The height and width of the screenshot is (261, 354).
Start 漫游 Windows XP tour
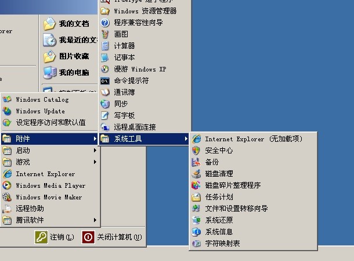pyautogui.click(x=145, y=69)
